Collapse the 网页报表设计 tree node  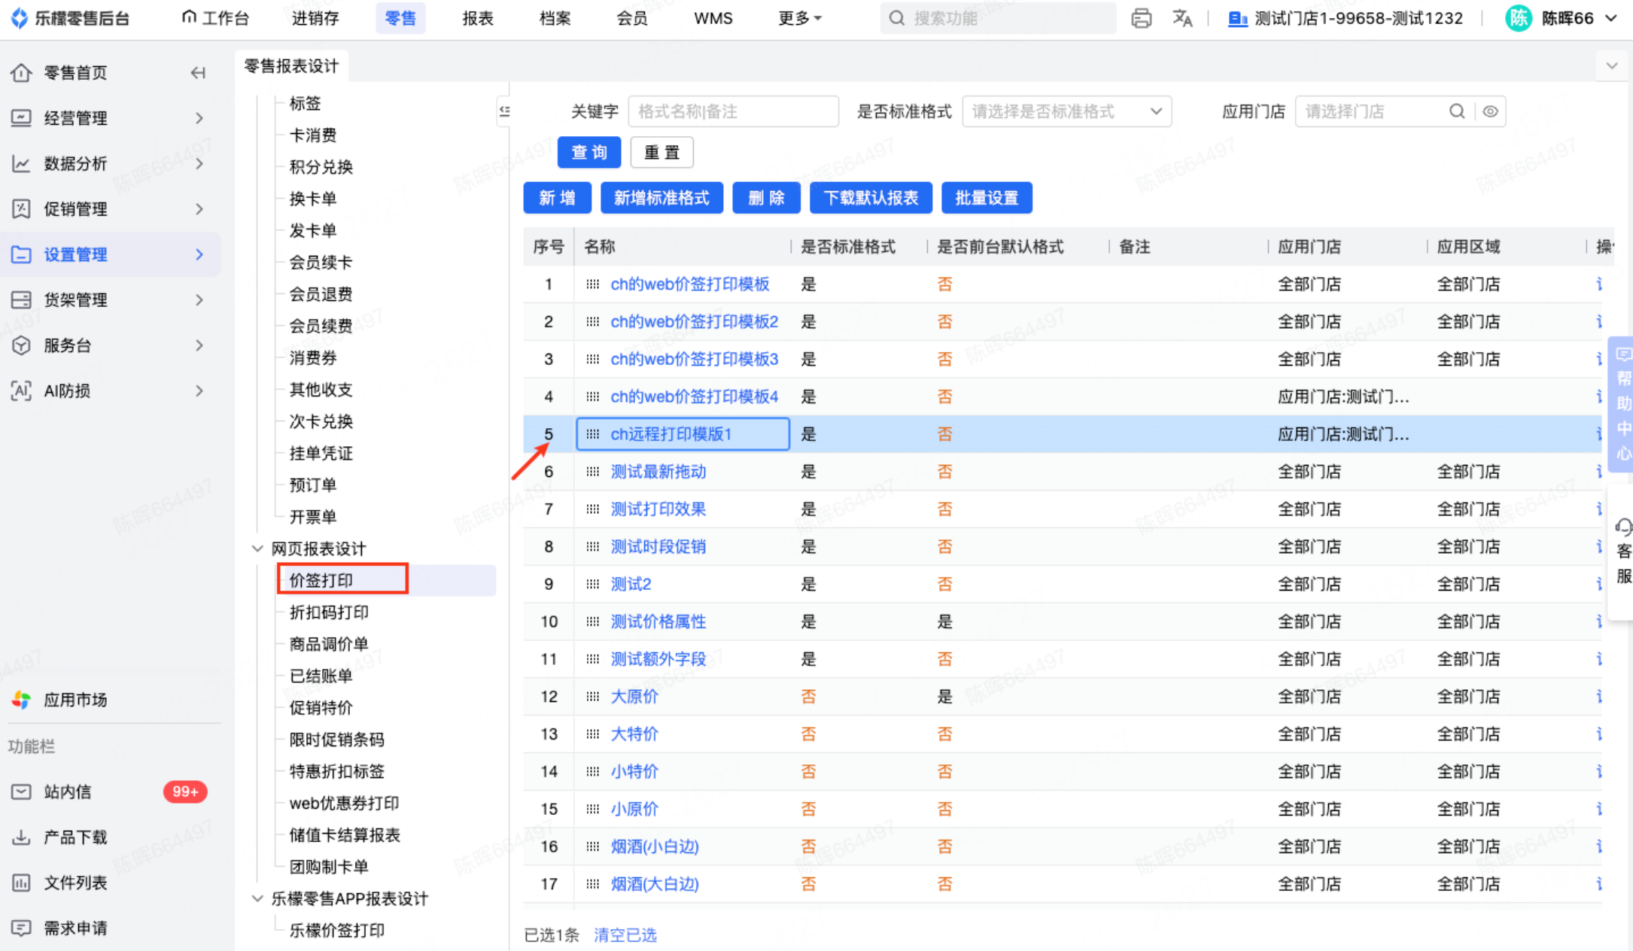[257, 548]
